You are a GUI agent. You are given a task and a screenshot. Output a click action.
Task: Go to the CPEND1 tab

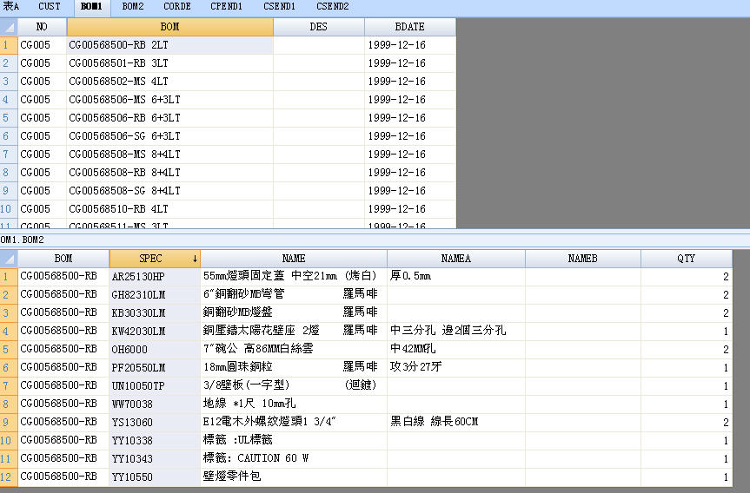227,7
